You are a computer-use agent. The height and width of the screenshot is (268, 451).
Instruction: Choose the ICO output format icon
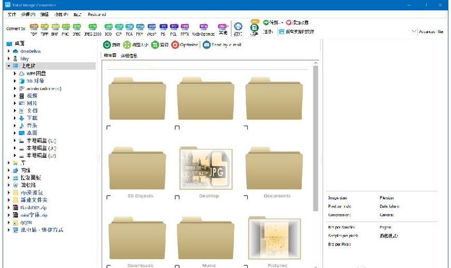108,26
